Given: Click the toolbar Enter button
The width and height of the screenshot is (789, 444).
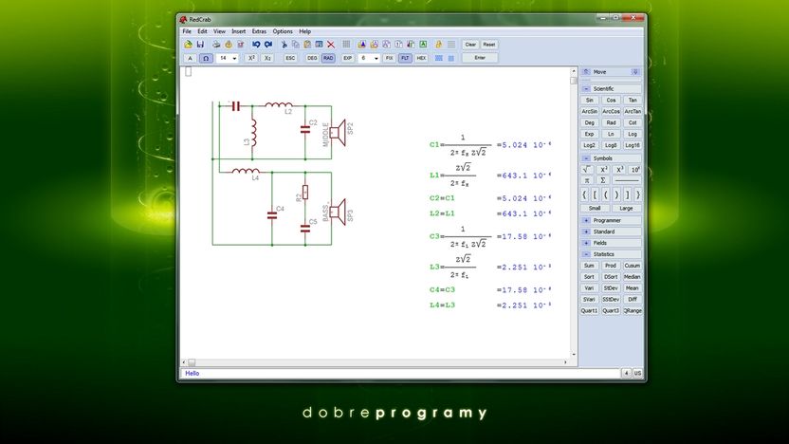Looking at the screenshot, I should pos(480,58).
